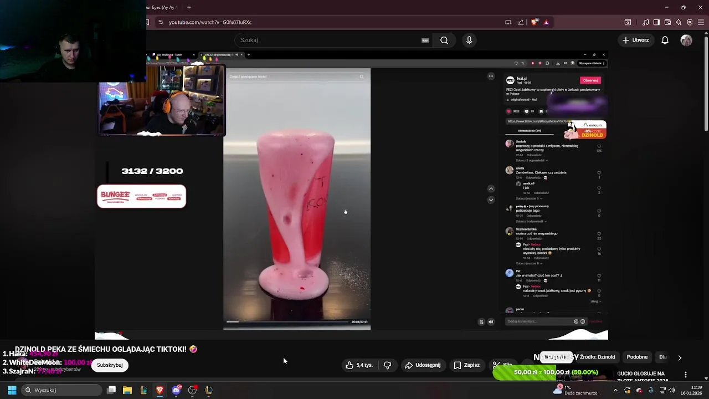The height and width of the screenshot is (399, 709).
Task: Show hidden system tray icons chevron
Action: click(x=615, y=390)
